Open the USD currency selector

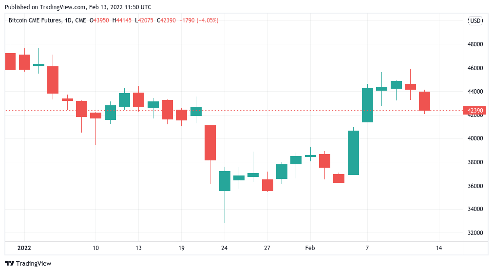click(x=474, y=20)
